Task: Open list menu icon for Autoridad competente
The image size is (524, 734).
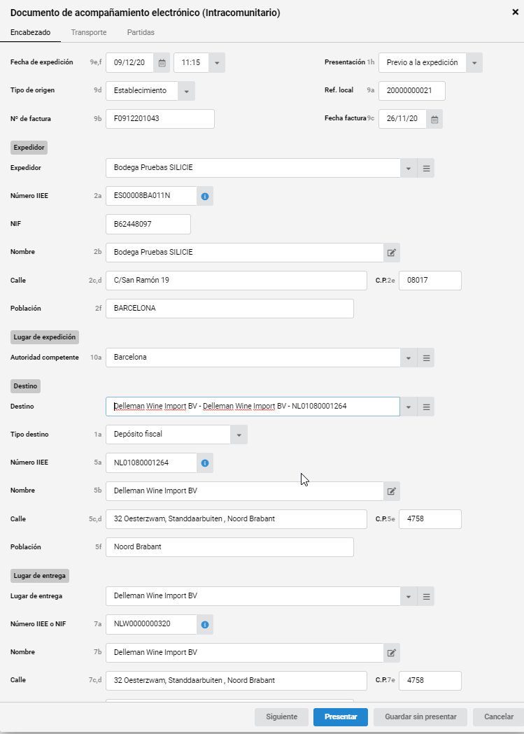Action: coord(426,358)
